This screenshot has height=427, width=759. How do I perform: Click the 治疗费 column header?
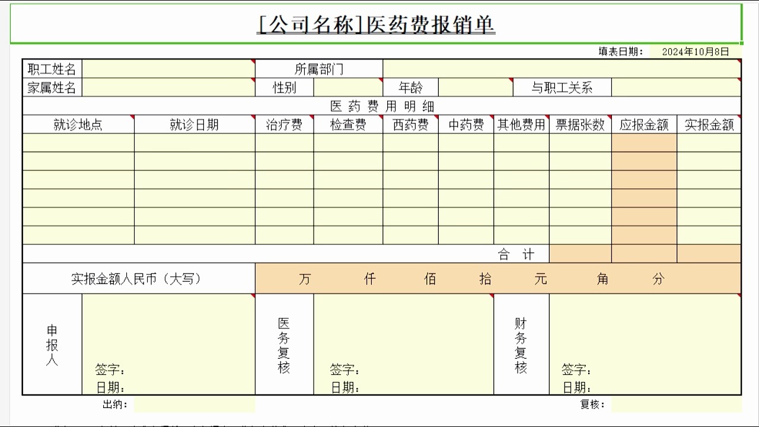click(x=285, y=124)
